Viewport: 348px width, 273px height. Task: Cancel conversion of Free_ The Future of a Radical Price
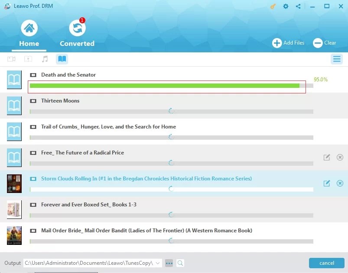[x=340, y=157]
